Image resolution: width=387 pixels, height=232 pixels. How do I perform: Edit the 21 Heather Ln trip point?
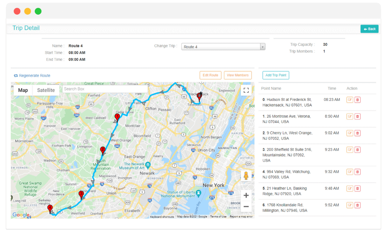coord(350,189)
